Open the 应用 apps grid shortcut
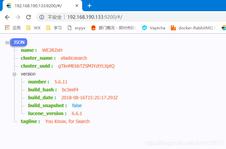The width and height of the screenshot is (226, 149). (x=13, y=28)
